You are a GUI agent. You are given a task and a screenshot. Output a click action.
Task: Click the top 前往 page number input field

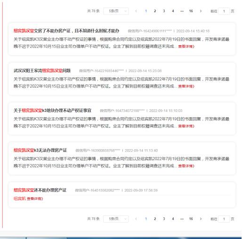pyautogui.click(x=224, y=11)
